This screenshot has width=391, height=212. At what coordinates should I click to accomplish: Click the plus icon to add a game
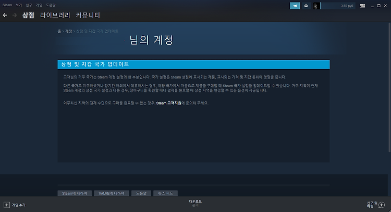pyautogui.click(x=7, y=205)
